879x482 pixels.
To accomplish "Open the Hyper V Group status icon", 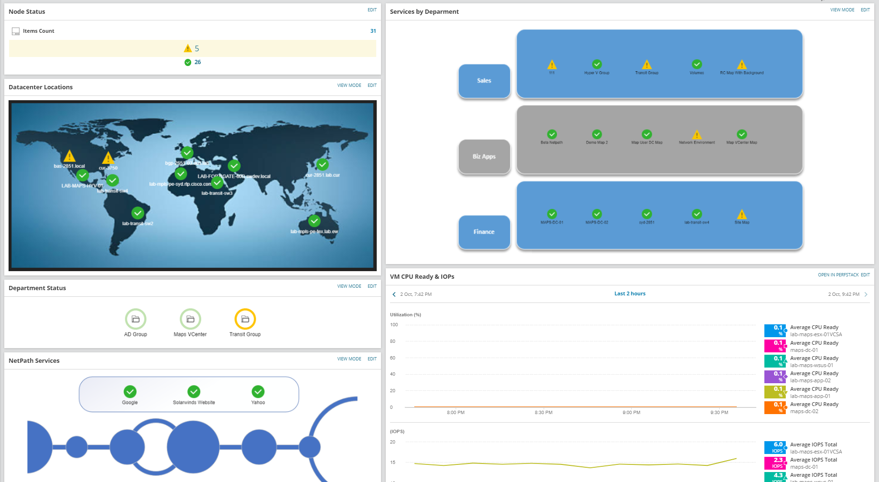I will 597,64.
